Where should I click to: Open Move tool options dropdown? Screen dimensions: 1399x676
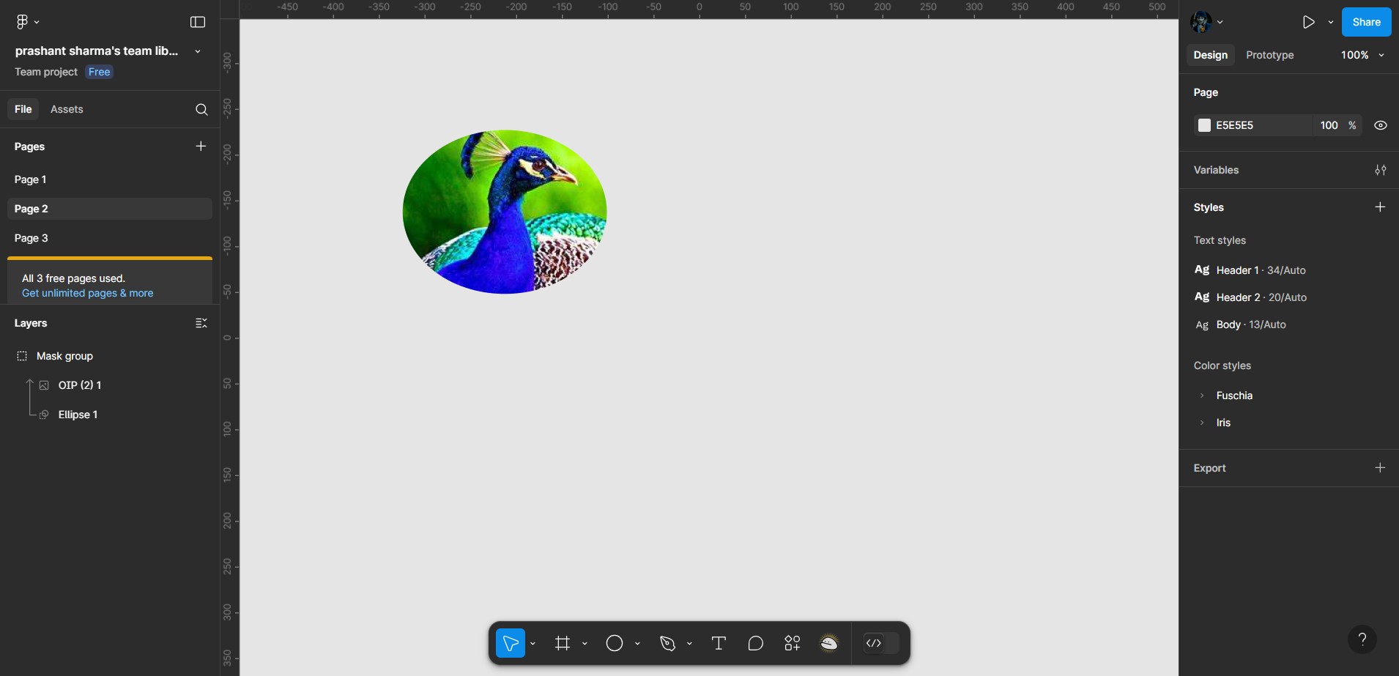point(532,644)
